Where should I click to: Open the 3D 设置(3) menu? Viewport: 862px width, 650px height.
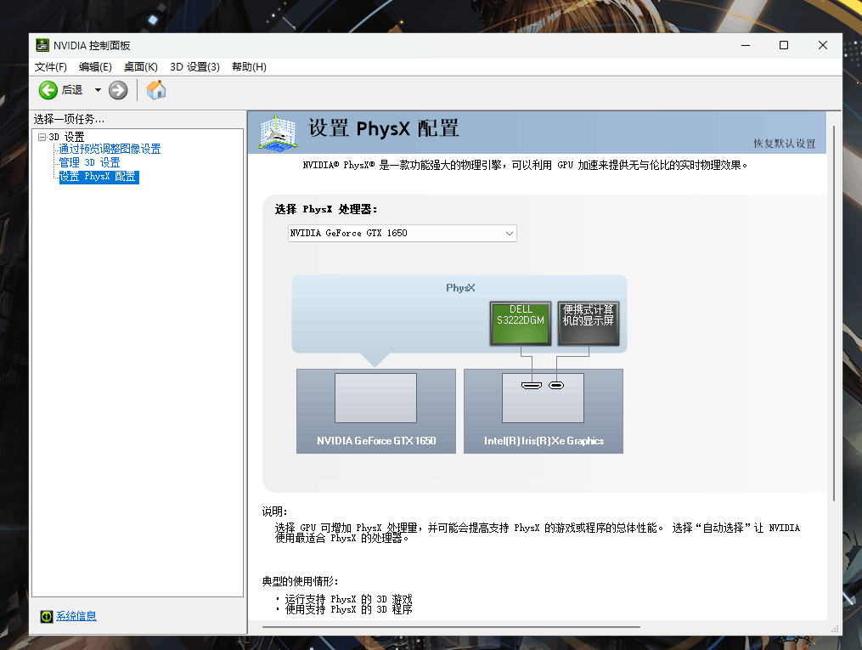tap(194, 67)
